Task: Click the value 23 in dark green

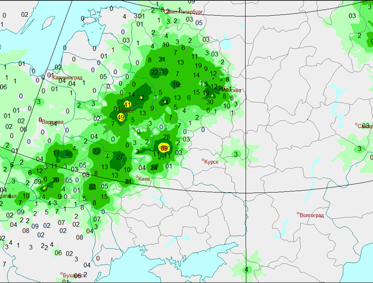Action: [x=97, y=151]
